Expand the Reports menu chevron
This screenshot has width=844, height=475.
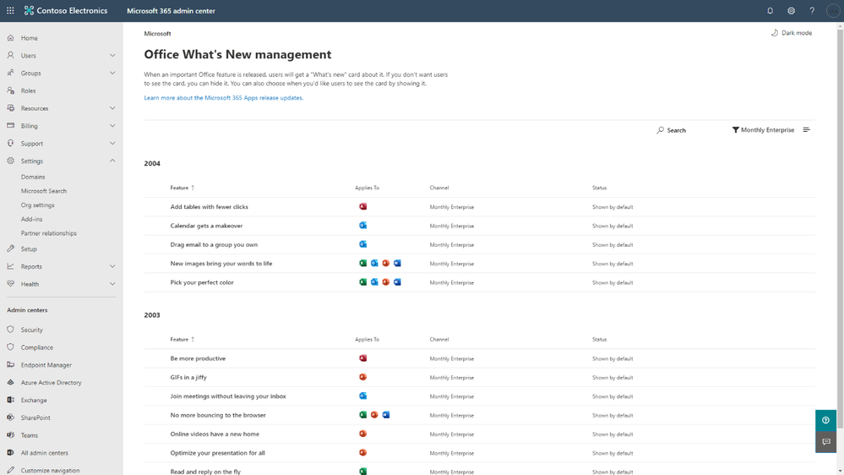pyautogui.click(x=112, y=266)
